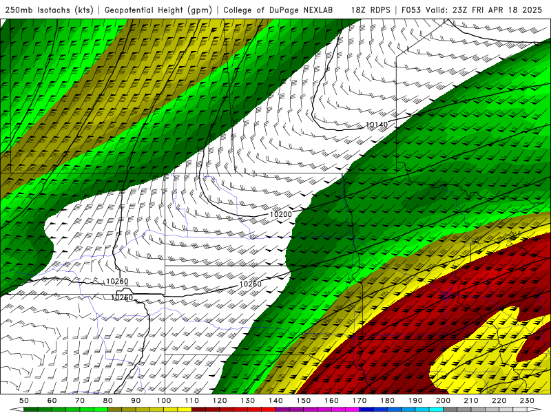Select the 50 value on the color scale
The height and width of the screenshot is (413, 551).
click(x=24, y=401)
